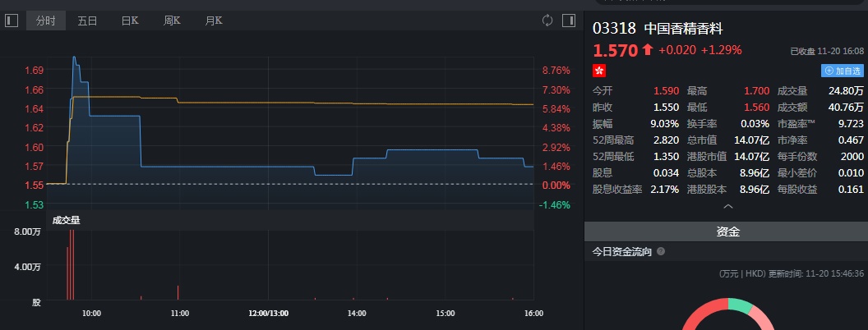This screenshot has height=330, width=868.
Task: Click the red price up arrow
Action: tap(648, 50)
